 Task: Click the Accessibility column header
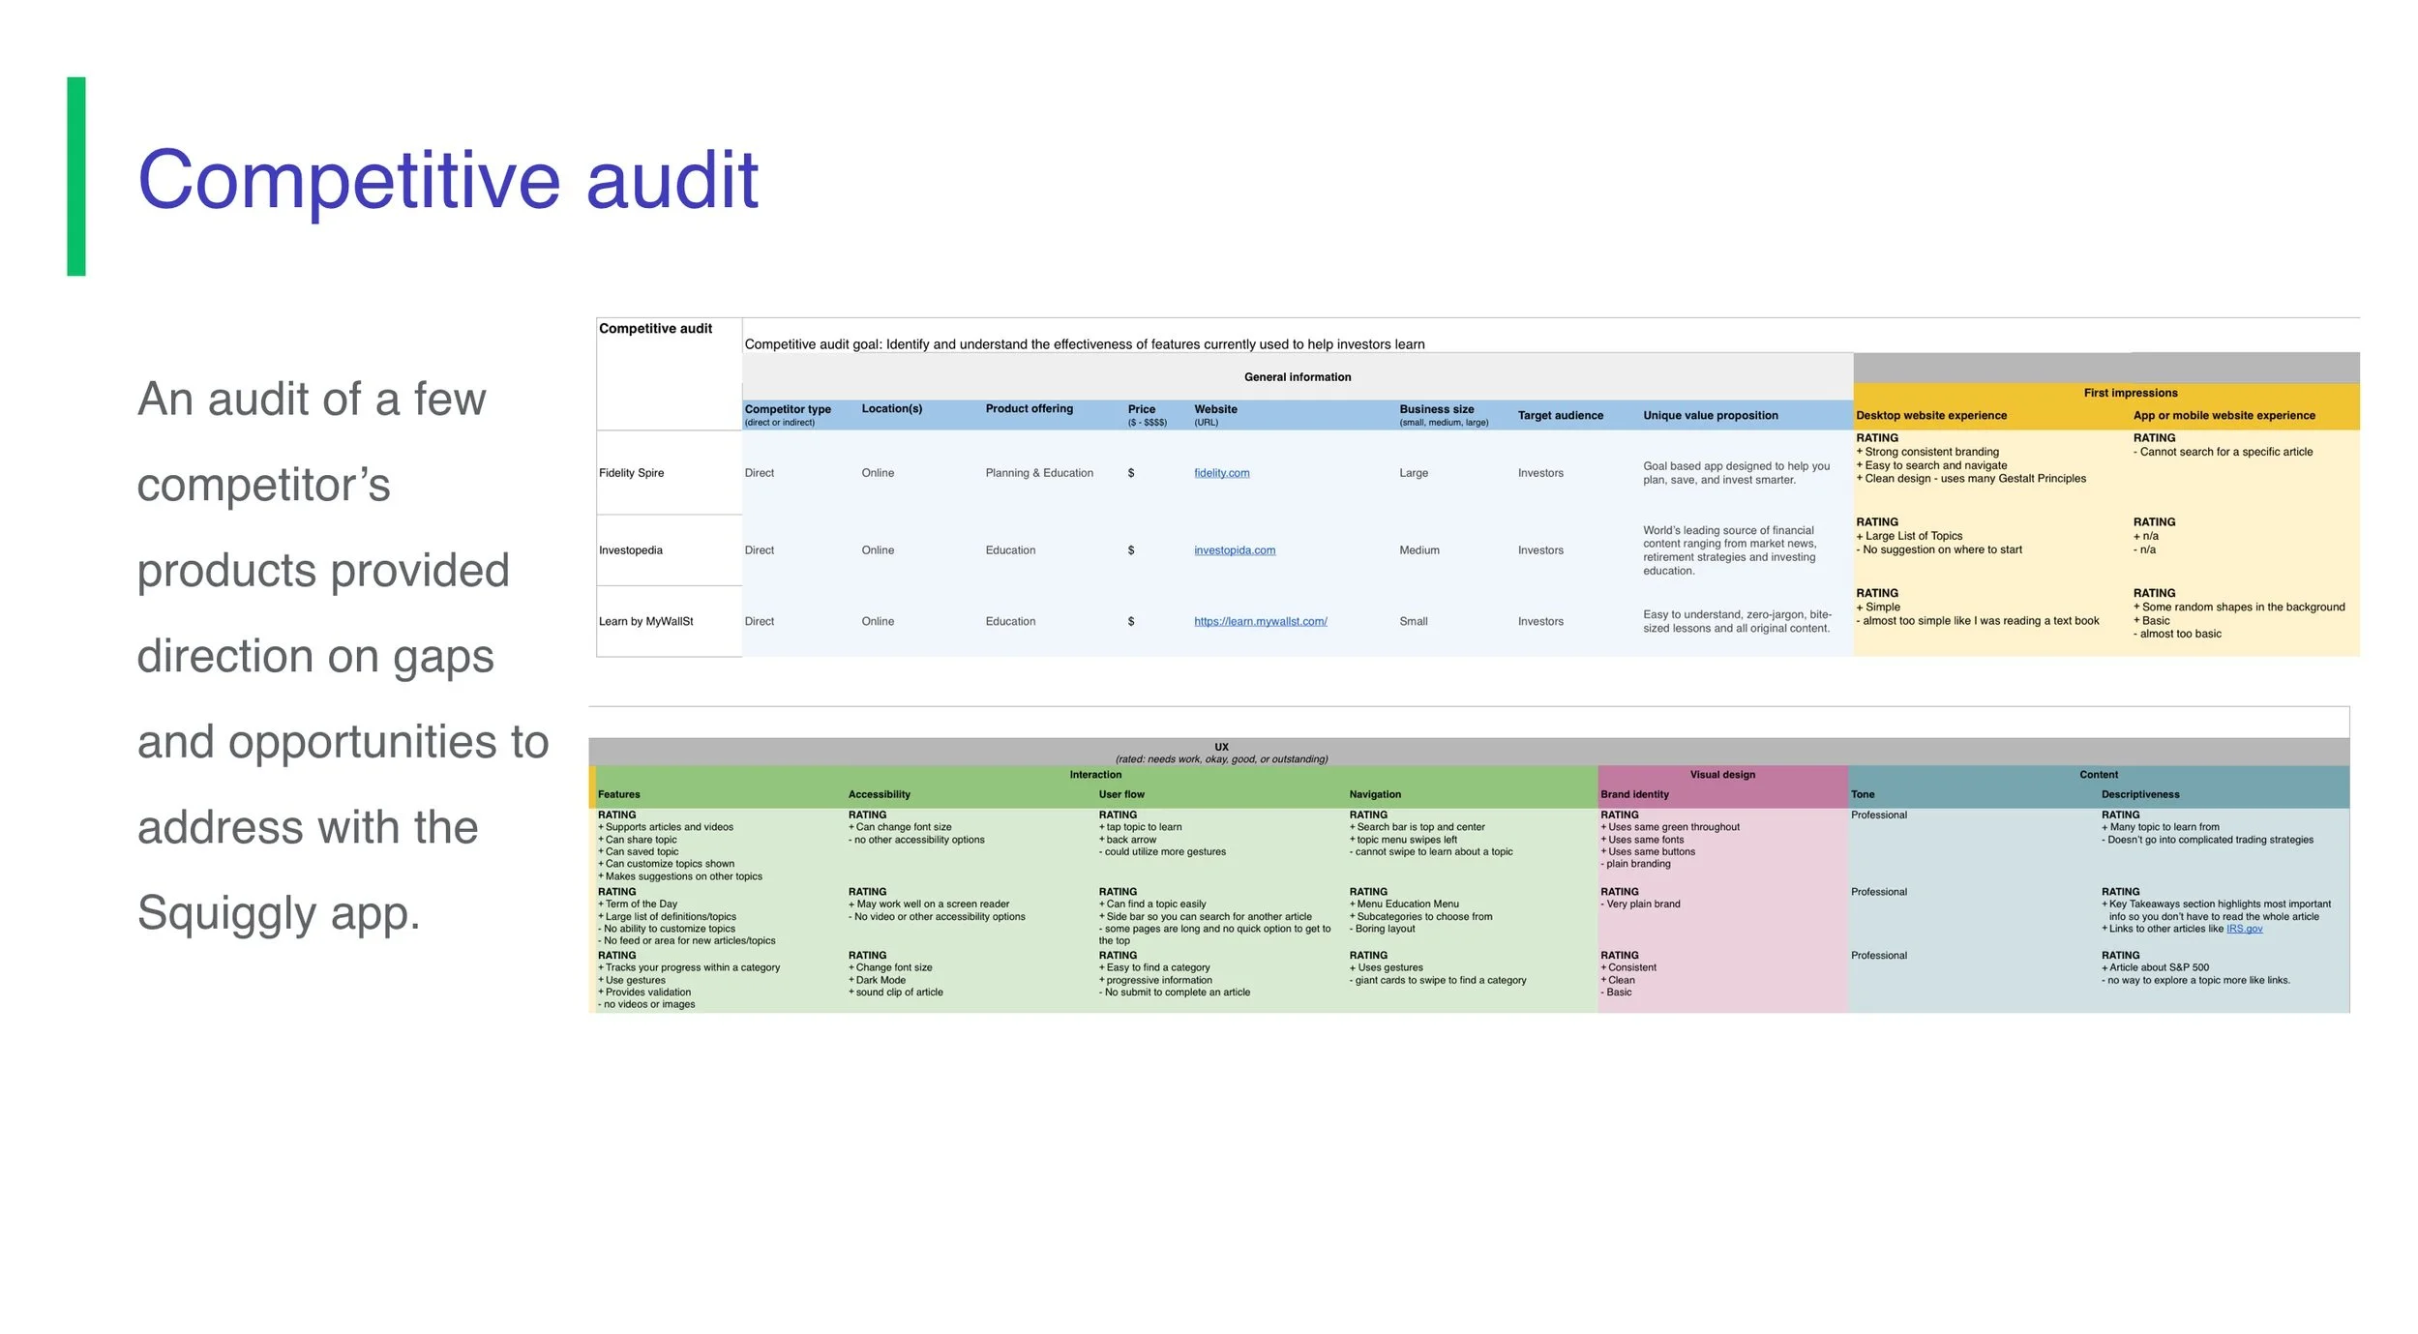click(x=879, y=795)
